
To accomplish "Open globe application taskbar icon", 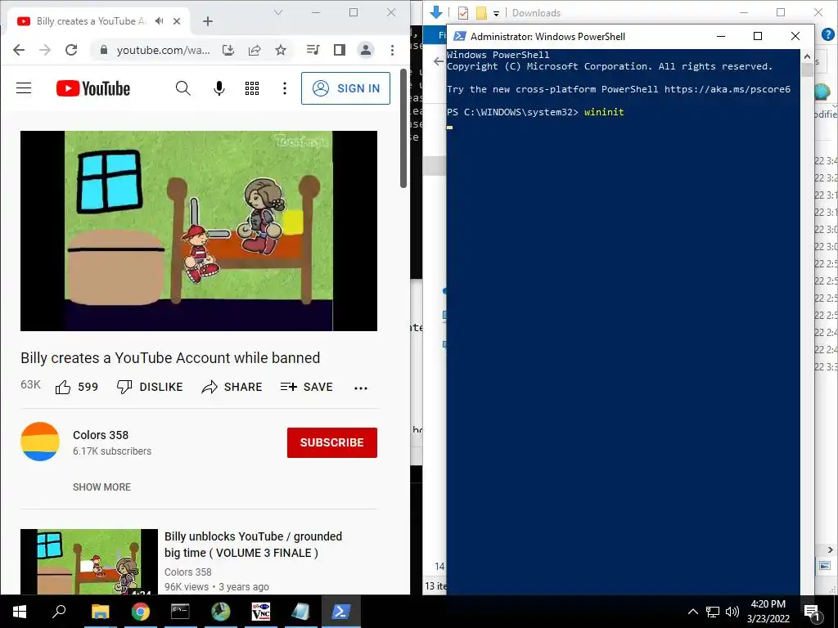I will click(x=221, y=612).
